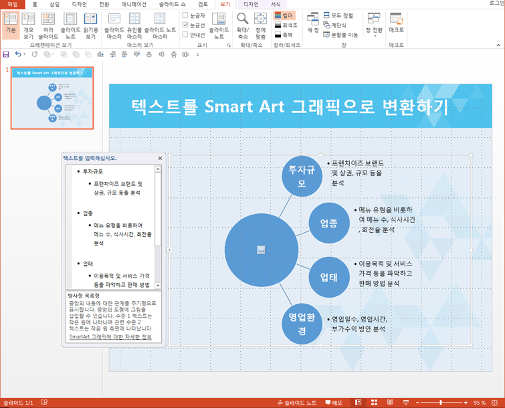Open the 슬라이드 마스터 view

[x=114, y=25]
